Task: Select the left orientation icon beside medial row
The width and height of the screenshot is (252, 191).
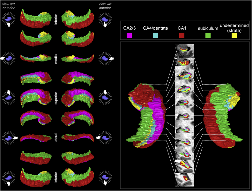Action: point(10,59)
